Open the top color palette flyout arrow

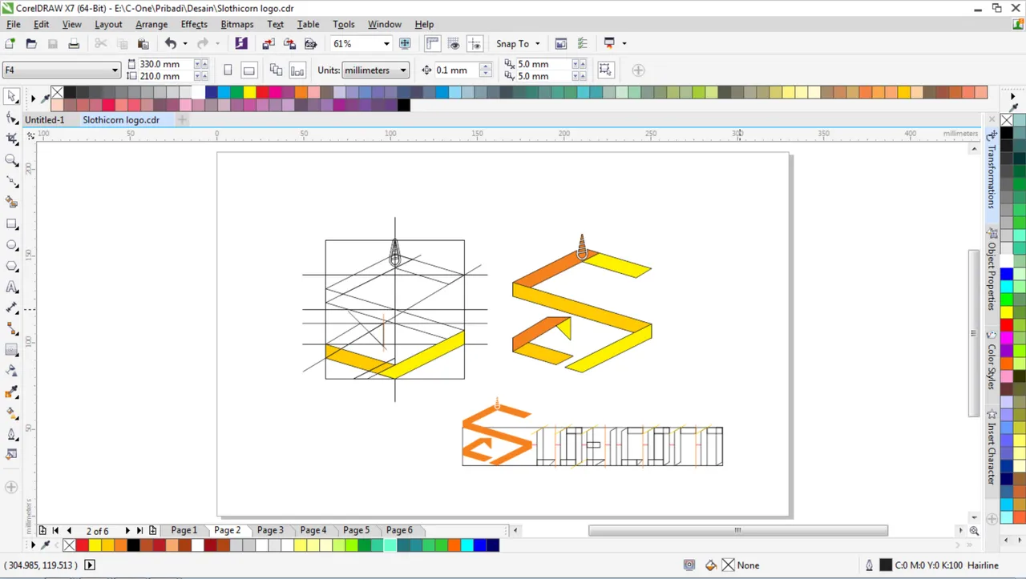point(33,99)
